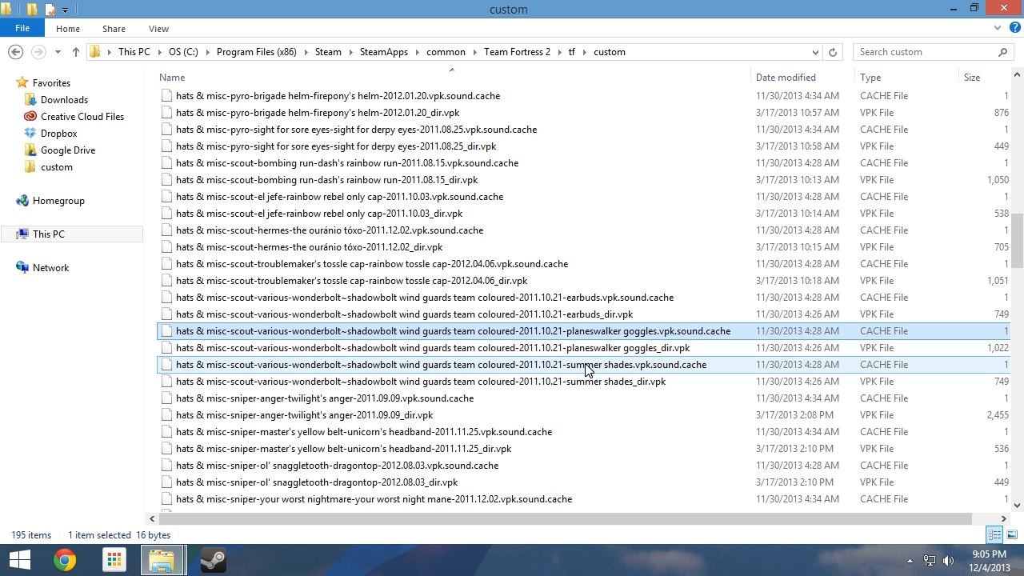The height and width of the screenshot is (576, 1024).
Task: Open the recent locations dropdown
Action: [58, 52]
